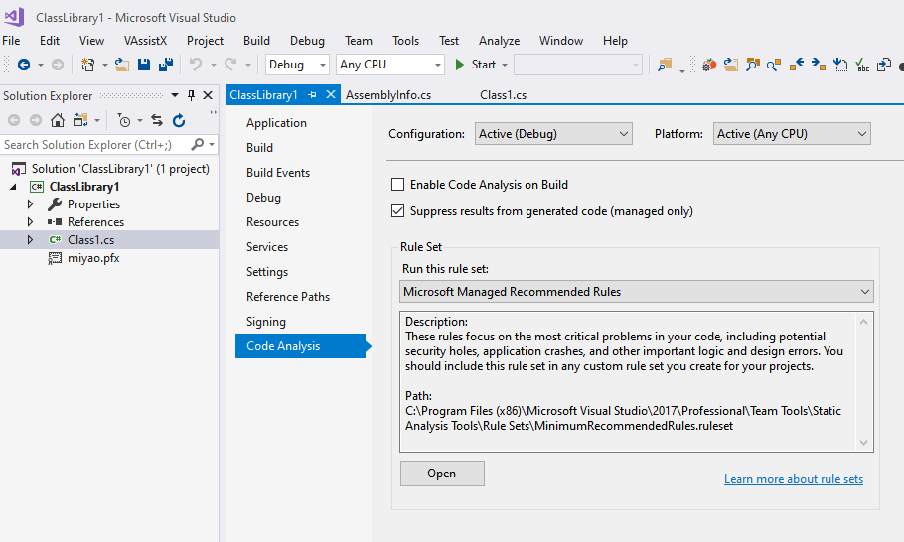This screenshot has height=542, width=904.
Task: Select the Settings properties page
Action: click(267, 272)
